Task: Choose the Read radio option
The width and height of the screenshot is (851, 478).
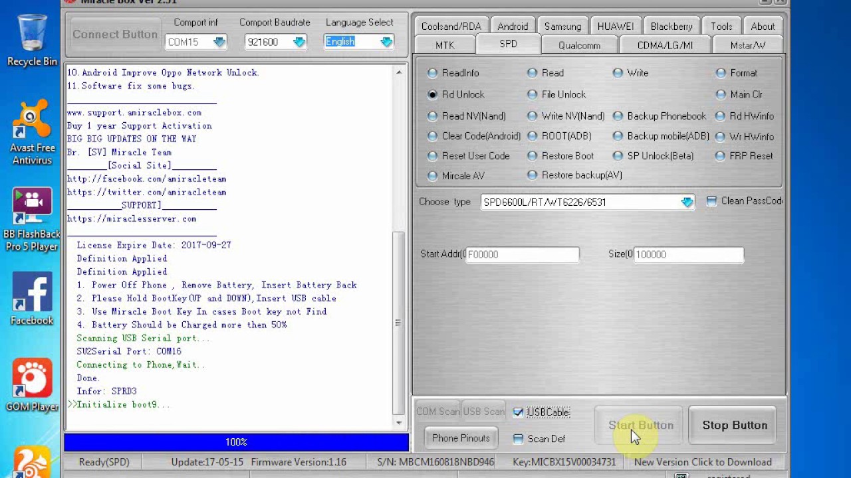Action: (x=545, y=73)
